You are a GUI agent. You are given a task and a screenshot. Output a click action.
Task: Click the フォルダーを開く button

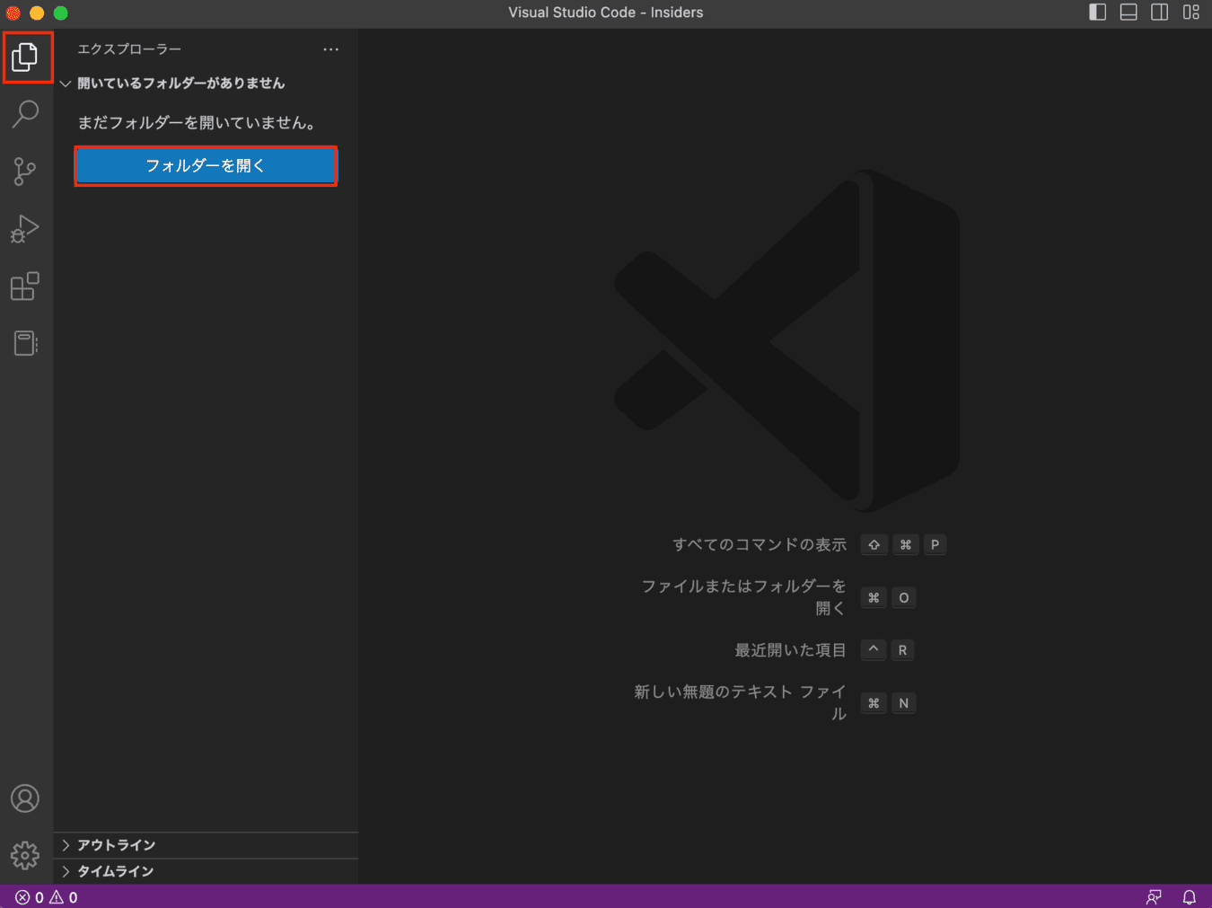click(206, 166)
